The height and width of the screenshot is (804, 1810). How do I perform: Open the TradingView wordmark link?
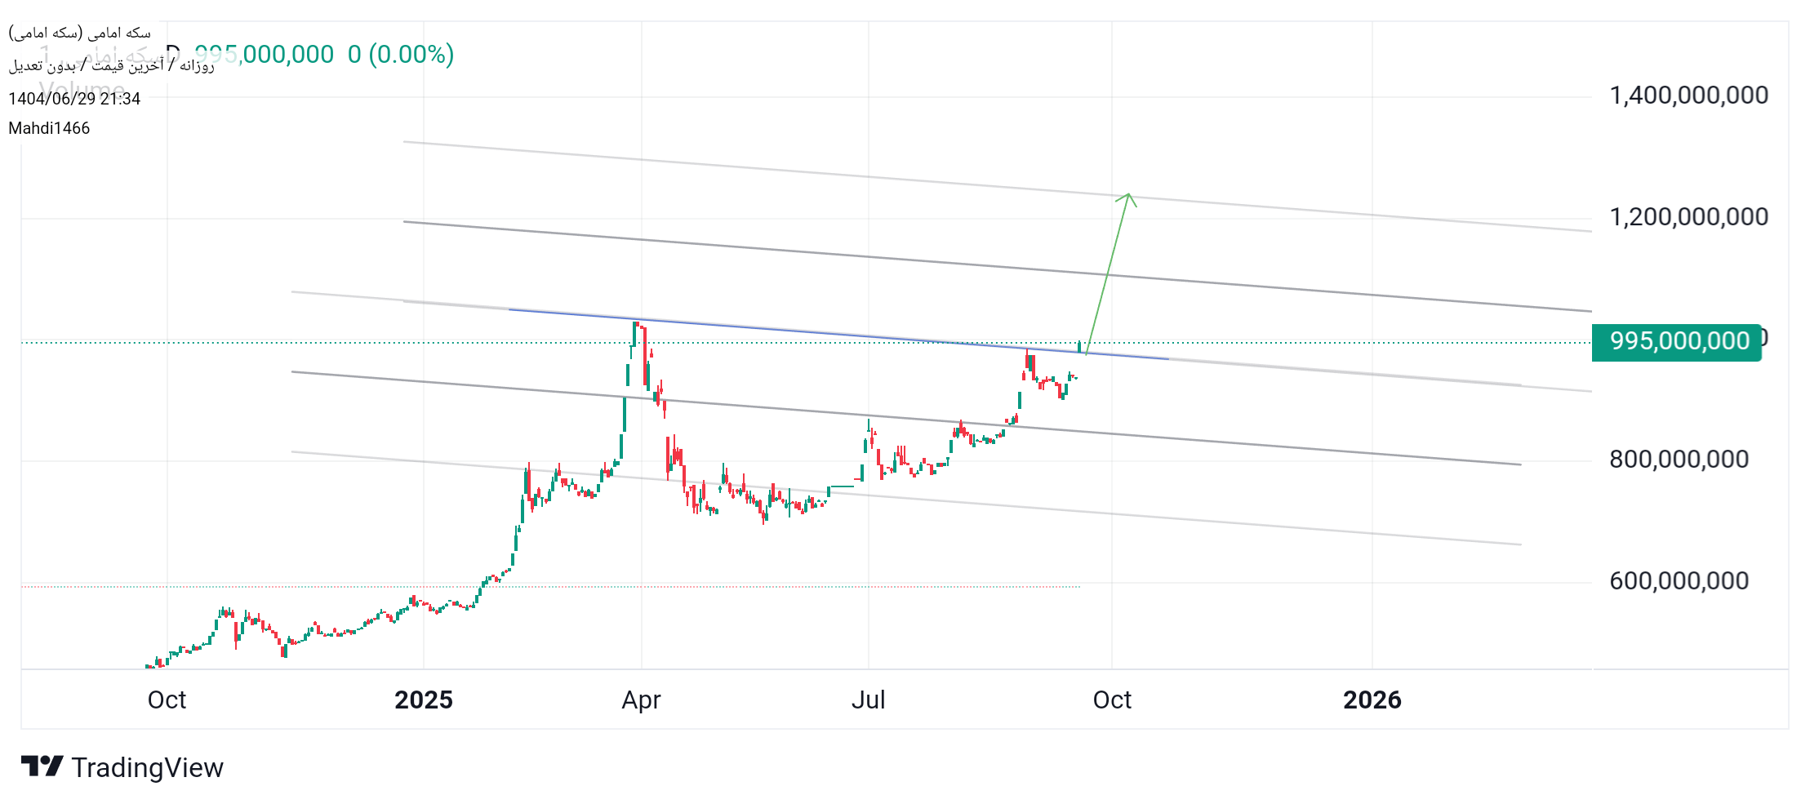(147, 768)
